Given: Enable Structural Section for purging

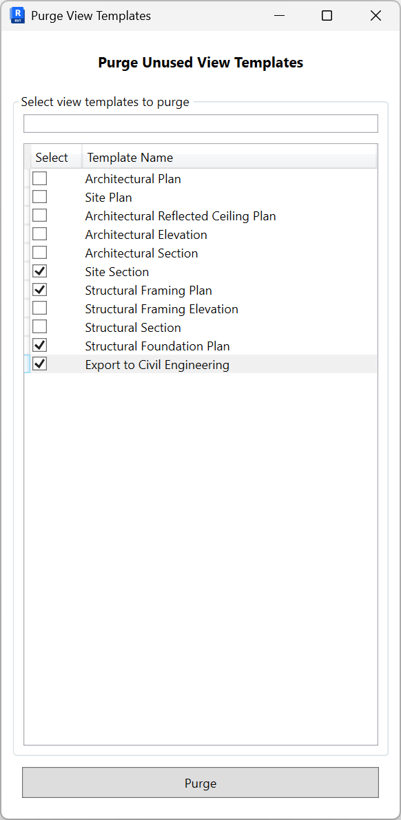Looking at the screenshot, I should [x=39, y=326].
